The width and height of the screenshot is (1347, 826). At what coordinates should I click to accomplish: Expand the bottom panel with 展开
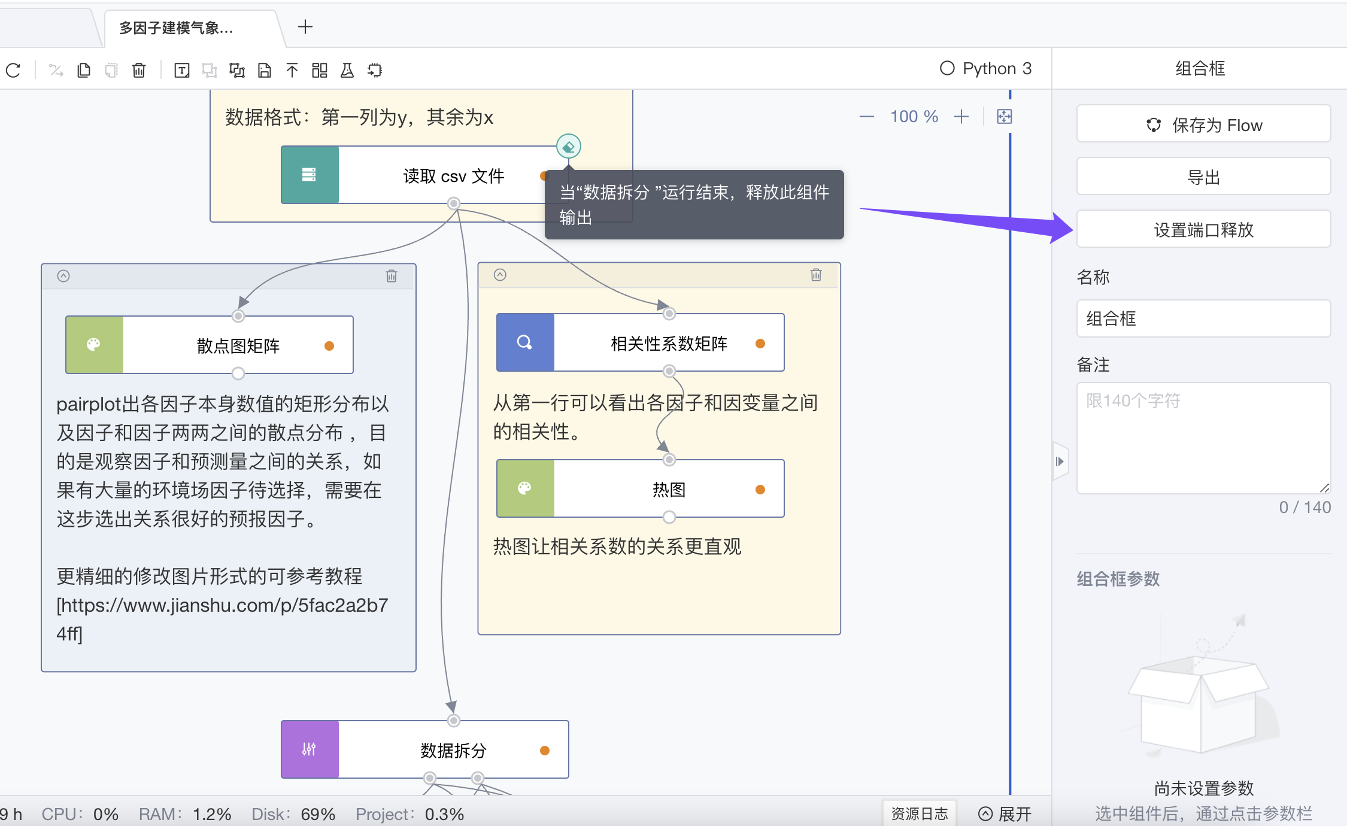click(1005, 813)
